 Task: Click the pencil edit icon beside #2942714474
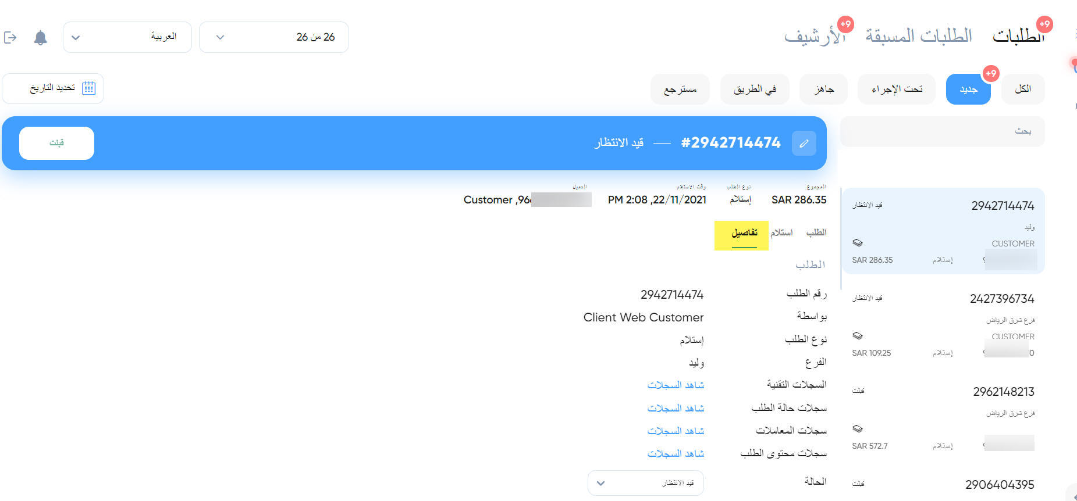pyautogui.click(x=804, y=143)
